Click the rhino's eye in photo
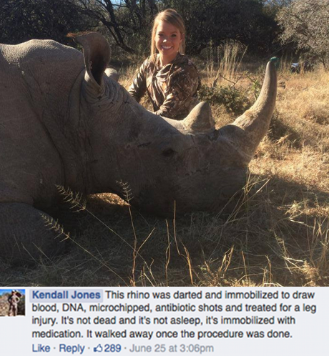Viewport: 329px width, 356px height. point(168,152)
